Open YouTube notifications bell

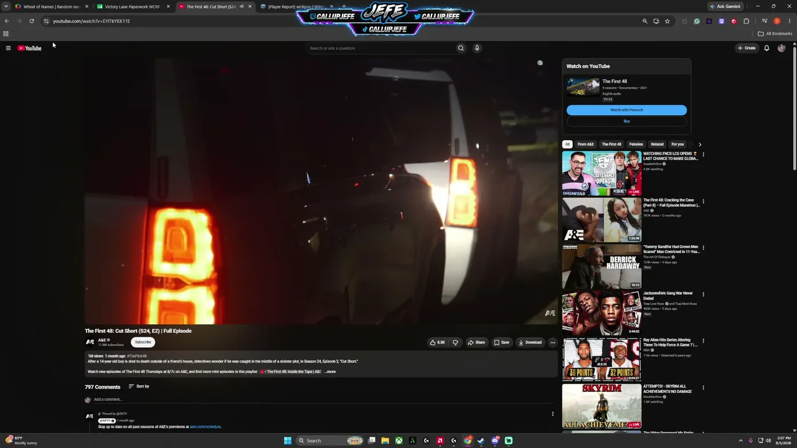pos(766,48)
